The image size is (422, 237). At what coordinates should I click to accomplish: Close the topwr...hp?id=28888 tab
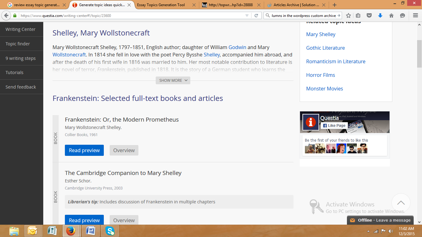(259, 5)
